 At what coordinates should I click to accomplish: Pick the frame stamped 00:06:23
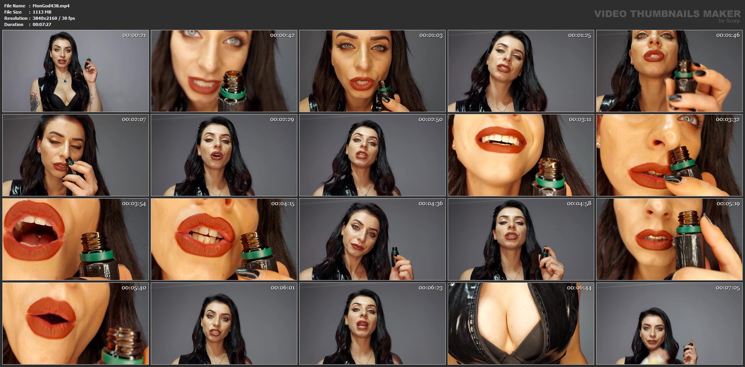[373, 324]
